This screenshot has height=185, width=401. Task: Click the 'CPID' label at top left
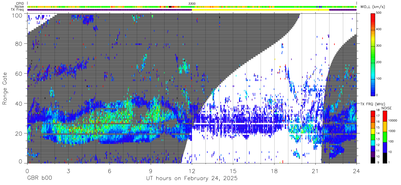[20, 4]
